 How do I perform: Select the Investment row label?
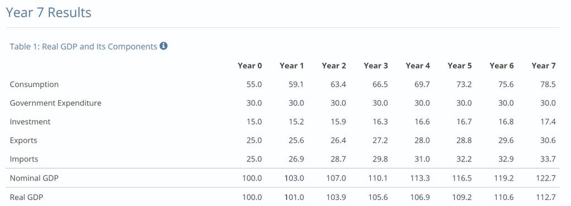(x=30, y=122)
